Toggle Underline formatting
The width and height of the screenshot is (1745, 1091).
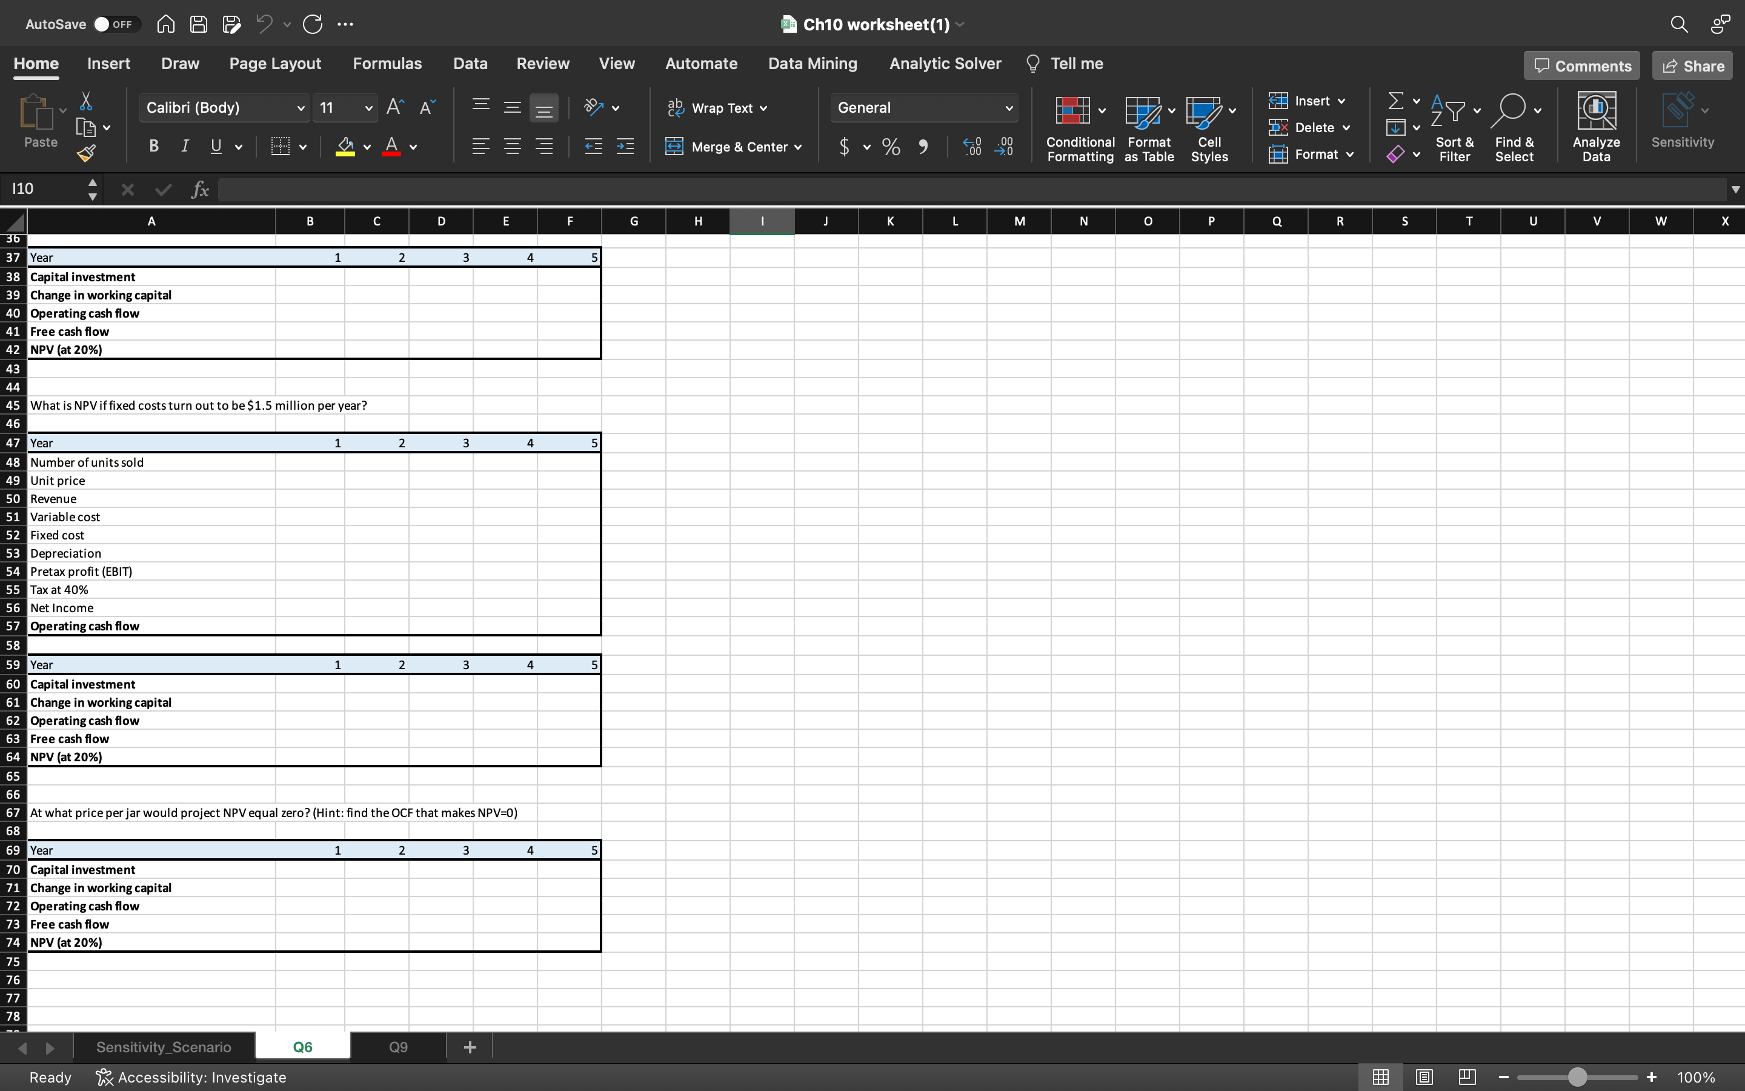(216, 147)
